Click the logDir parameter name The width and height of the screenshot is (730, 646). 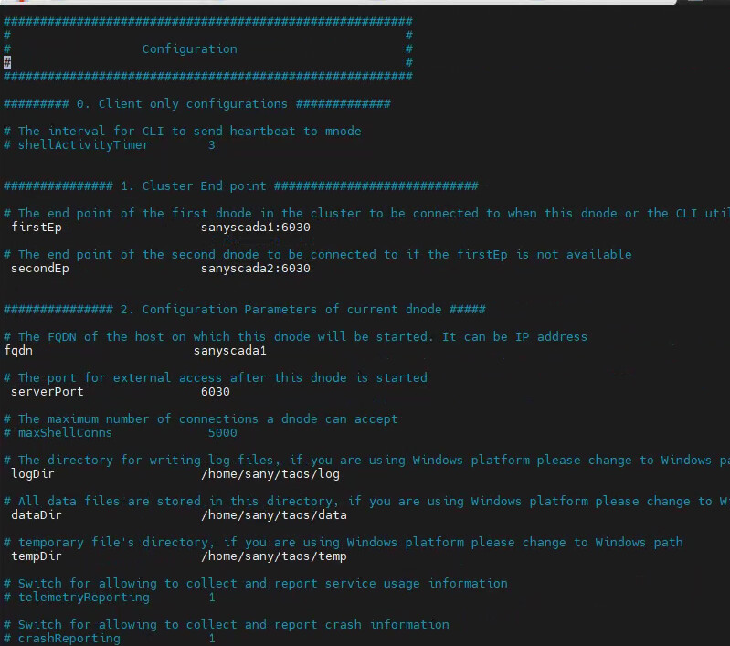[33, 474]
